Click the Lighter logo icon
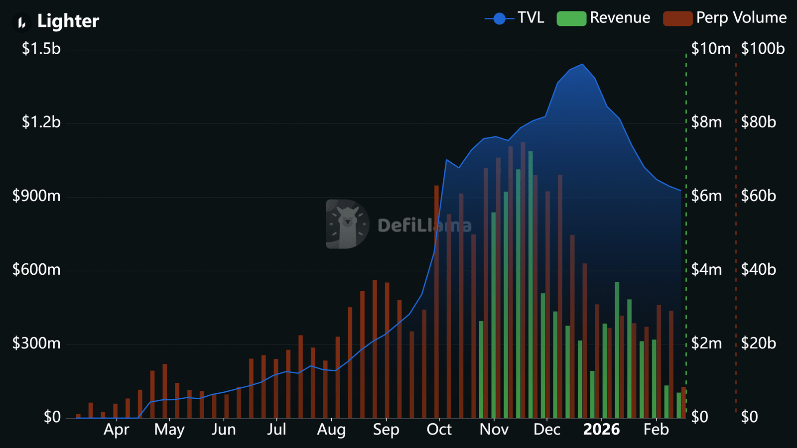This screenshot has width=797, height=448. pyautogui.click(x=21, y=22)
